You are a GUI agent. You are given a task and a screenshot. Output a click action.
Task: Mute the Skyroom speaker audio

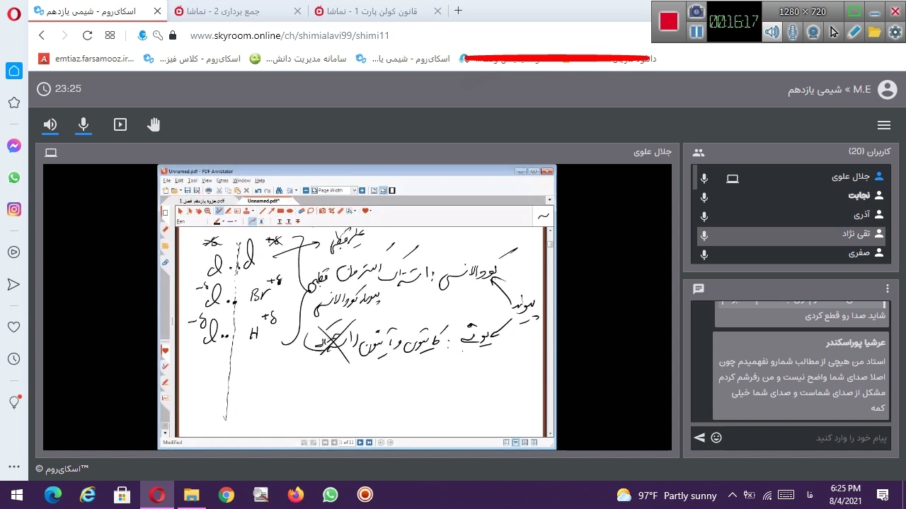50,125
